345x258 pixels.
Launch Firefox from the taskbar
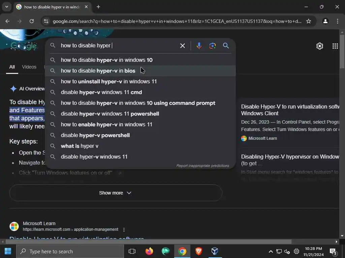coord(149,251)
